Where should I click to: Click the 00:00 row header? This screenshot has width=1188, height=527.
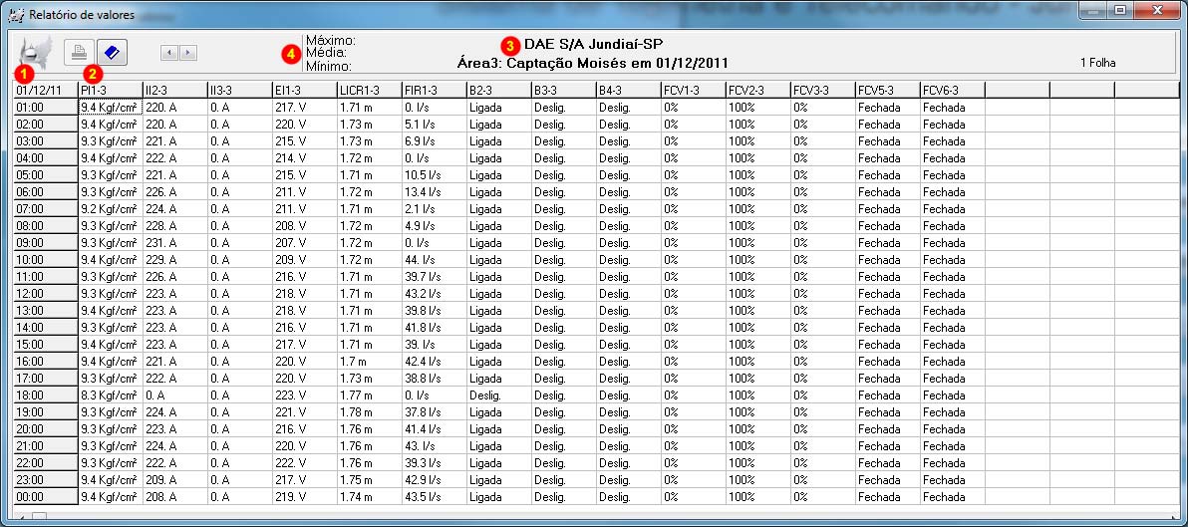(46, 497)
